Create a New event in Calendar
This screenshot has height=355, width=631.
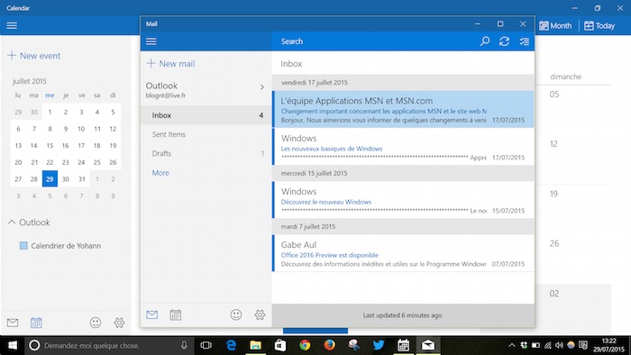click(34, 56)
